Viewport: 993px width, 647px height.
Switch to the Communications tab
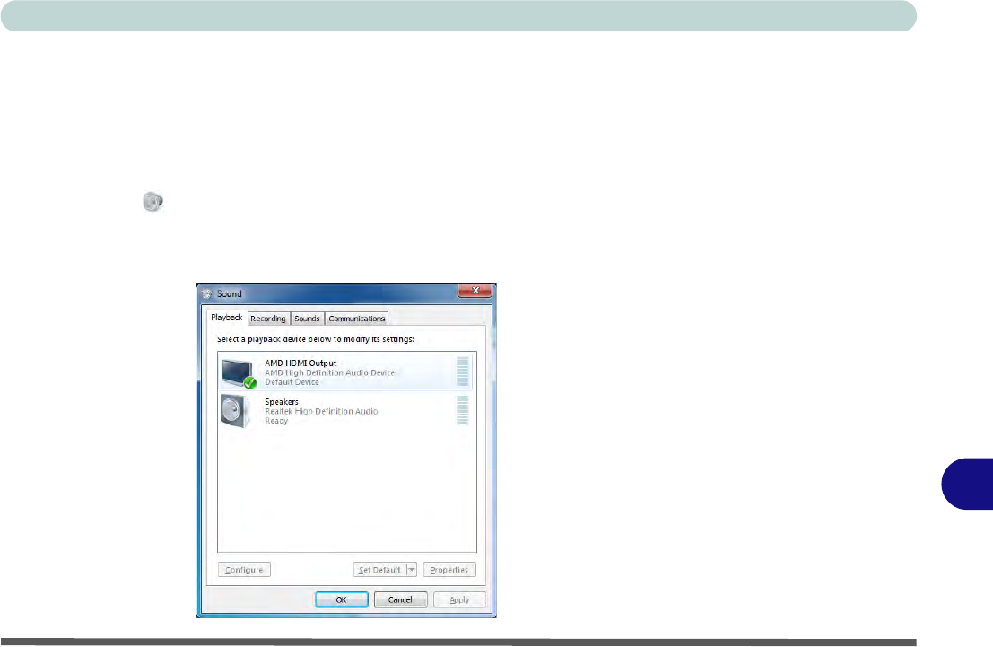coord(356,319)
